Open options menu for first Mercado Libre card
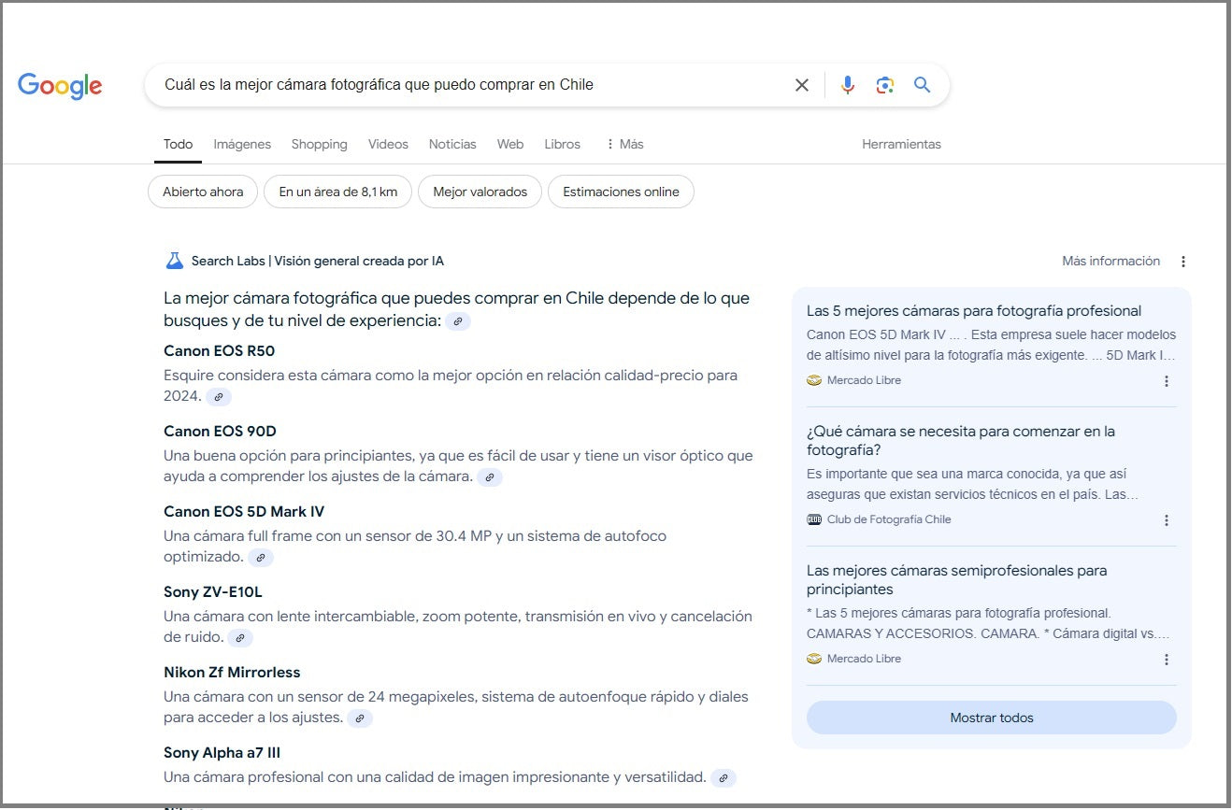 (x=1167, y=381)
